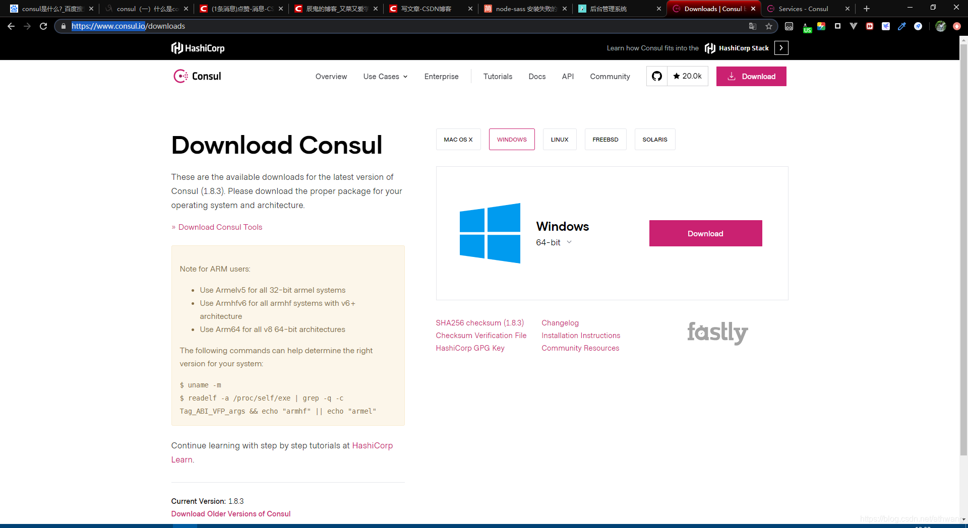Screen dimensions: 968x528
Task: Click the V-shaped extension icon
Action: coord(853,26)
